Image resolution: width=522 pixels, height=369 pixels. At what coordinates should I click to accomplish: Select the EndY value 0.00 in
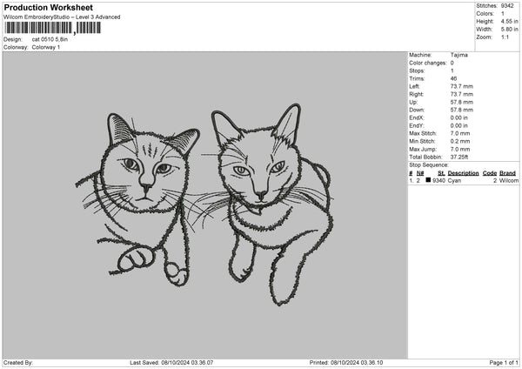pyautogui.click(x=458, y=126)
